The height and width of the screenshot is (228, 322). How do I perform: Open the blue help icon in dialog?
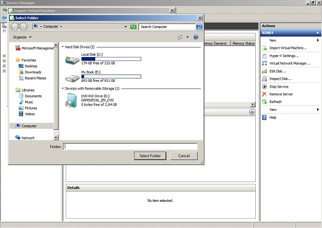click(196, 37)
